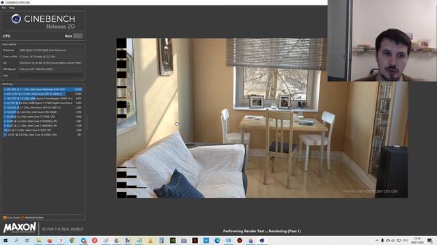This screenshot has height=245, width=437.
Task: Open the taskbar clock and date
Action: (x=417, y=240)
